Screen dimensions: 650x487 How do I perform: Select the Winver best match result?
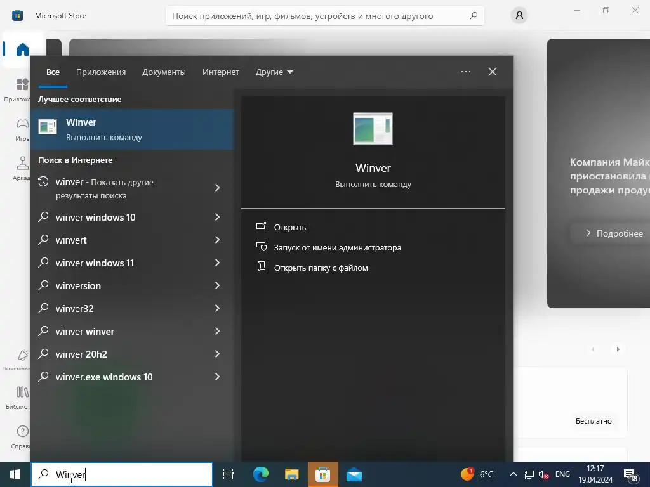(x=132, y=129)
